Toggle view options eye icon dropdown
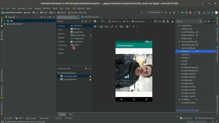Screen dimensions: 219x123 point(96,27)
